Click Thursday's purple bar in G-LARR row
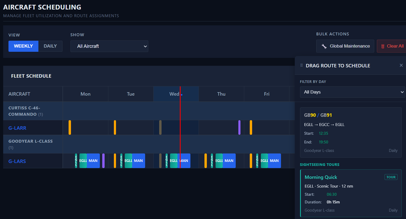 [239, 127]
